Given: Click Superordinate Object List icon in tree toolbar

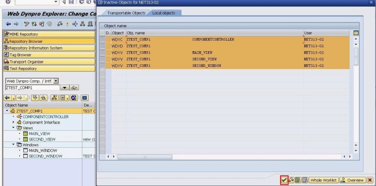Looking at the screenshot, I should pos(55,98).
